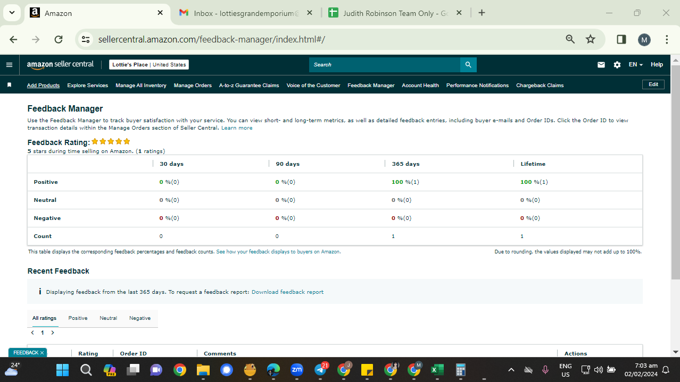Open Feedback Manager menu item

[x=371, y=86]
